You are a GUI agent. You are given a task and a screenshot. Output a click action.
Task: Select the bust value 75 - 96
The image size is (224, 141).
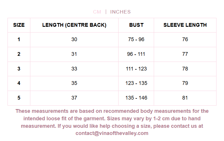point(136,39)
